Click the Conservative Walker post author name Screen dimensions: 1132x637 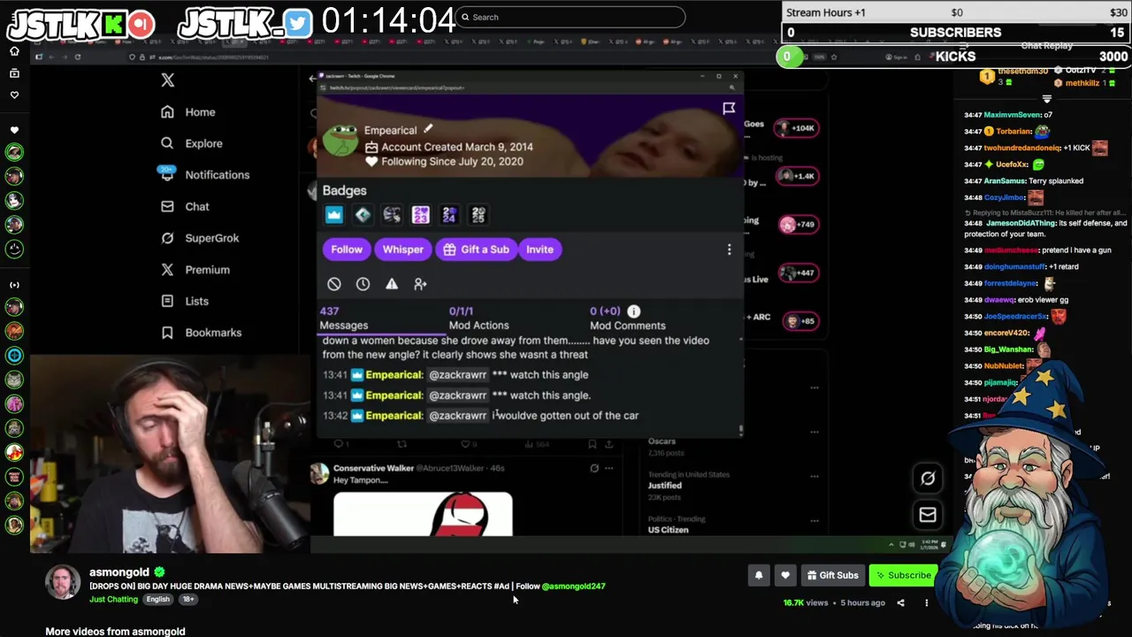[373, 468]
